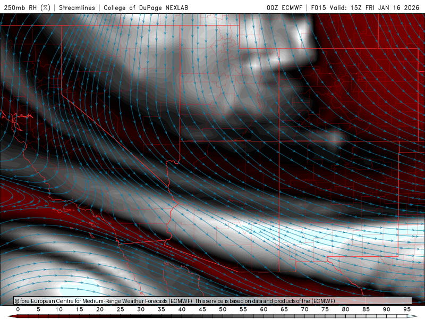
Task: Click the 20 label on the colorbar
Action: point(100,309)
